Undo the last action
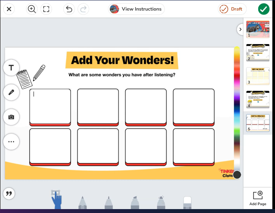This screenshot has height=213, width=275. pos(69,9)
